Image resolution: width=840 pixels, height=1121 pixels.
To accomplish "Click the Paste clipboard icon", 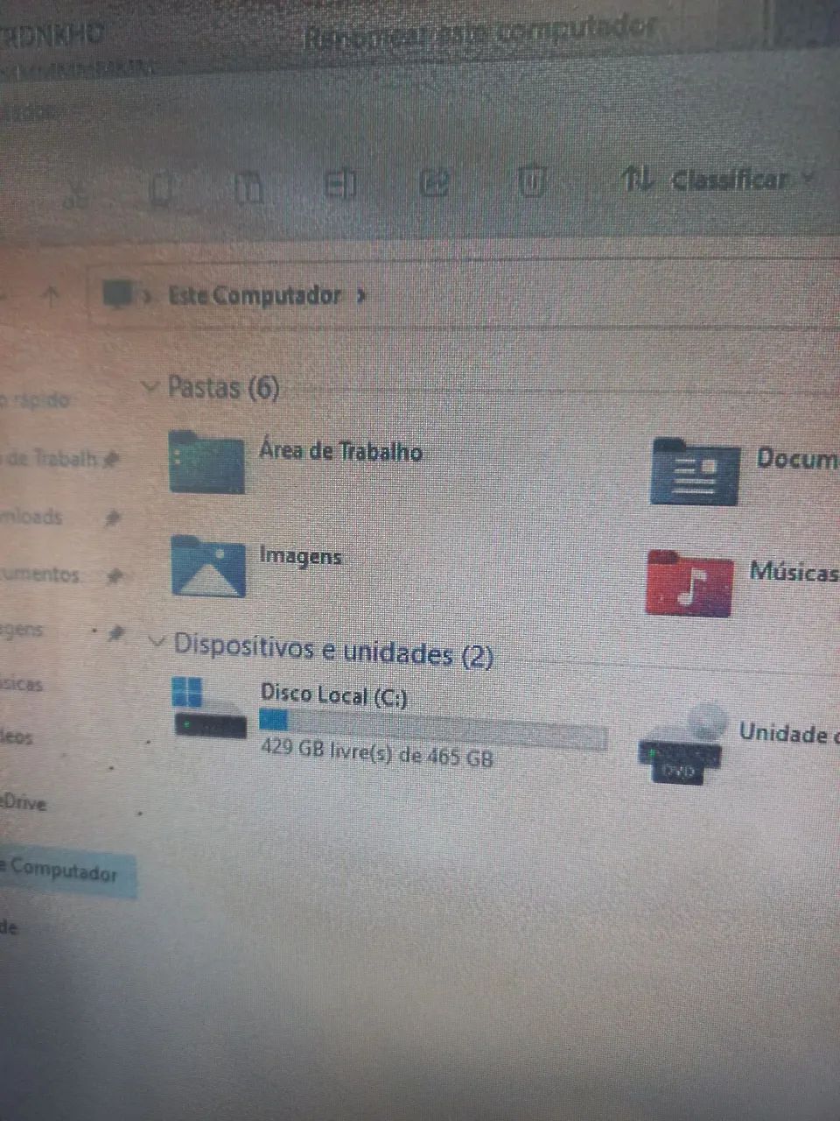I will click(x=248, y=187).
